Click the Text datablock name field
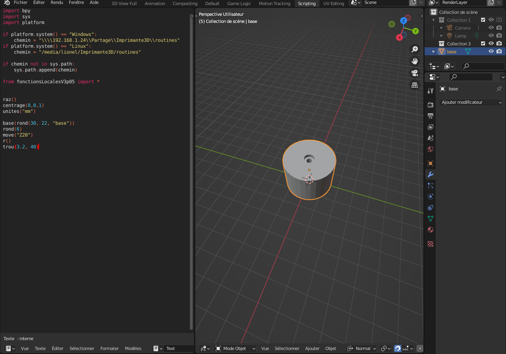The image size is (506, 354). coord(178,348)
